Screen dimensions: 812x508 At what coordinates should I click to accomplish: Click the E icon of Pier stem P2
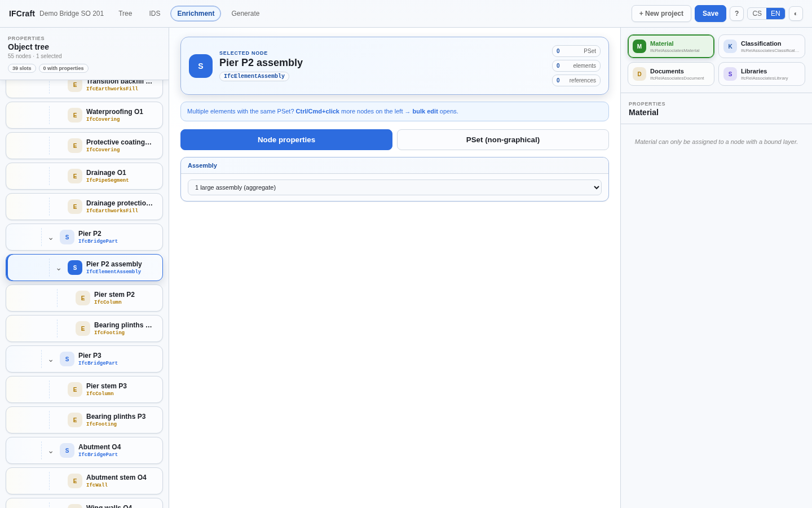pos(83,298)
